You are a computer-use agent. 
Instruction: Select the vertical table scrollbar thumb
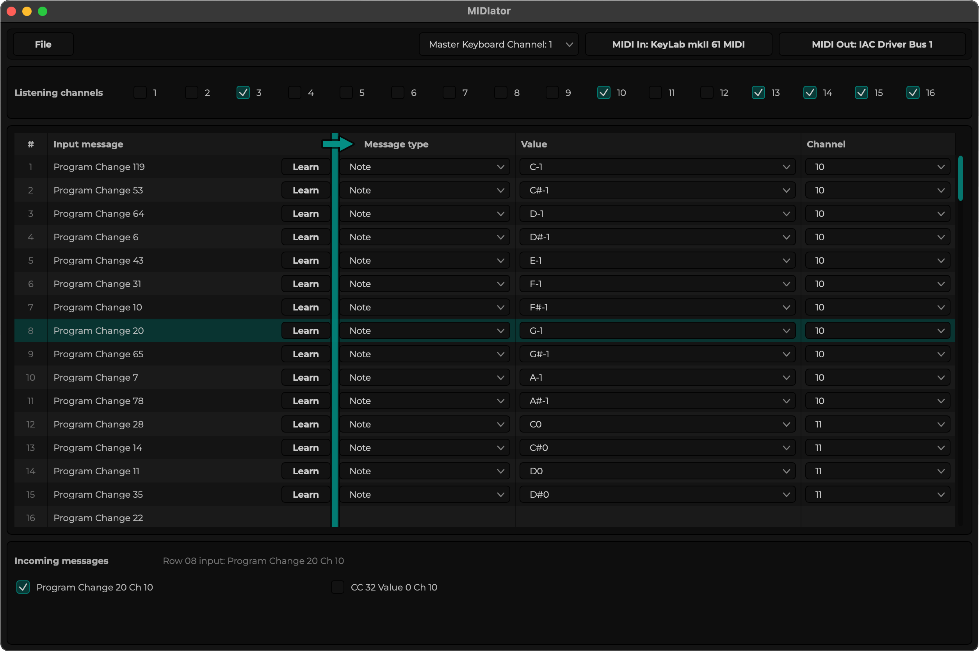click(960, 178)
